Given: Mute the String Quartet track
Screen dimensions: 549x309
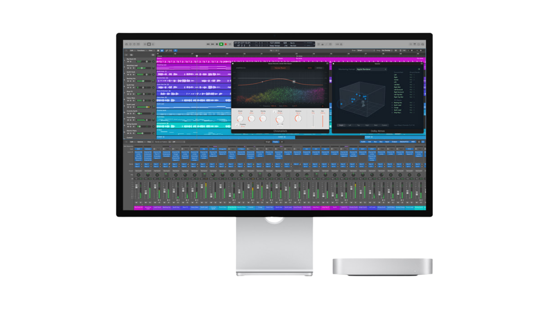Looking at the screenshot, I should (x=128, y=126).
